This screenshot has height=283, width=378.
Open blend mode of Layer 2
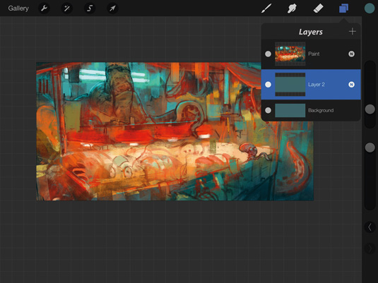[x=351, y=85]
